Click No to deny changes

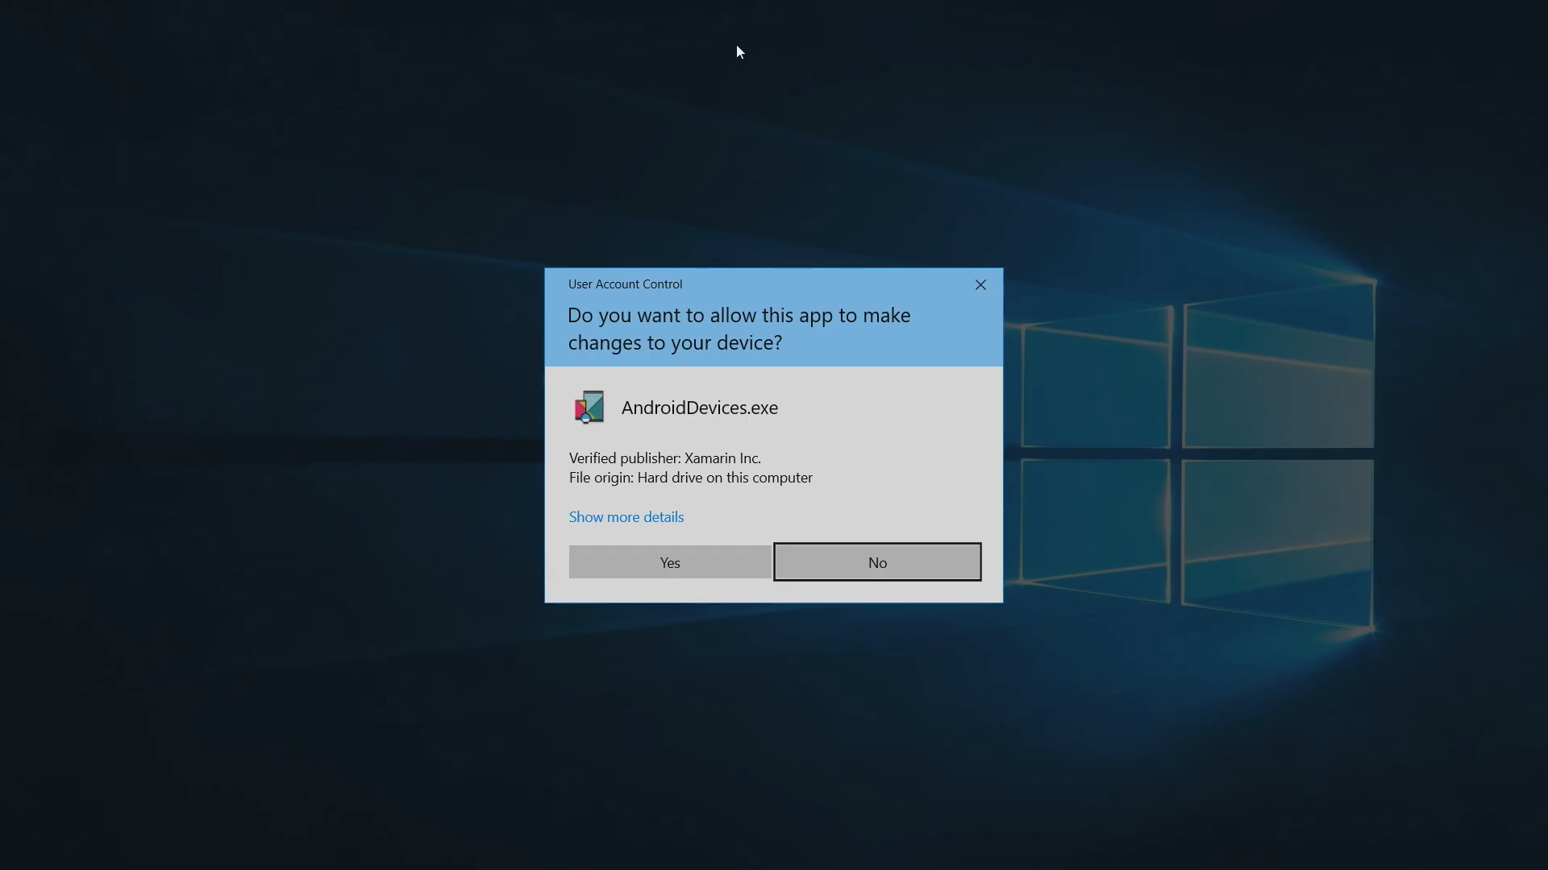(877, 562)
